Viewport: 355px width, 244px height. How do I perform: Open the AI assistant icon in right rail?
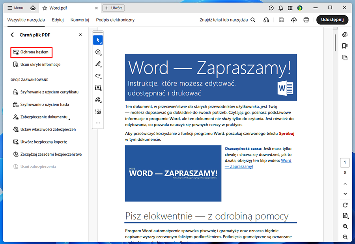[345, 35]
